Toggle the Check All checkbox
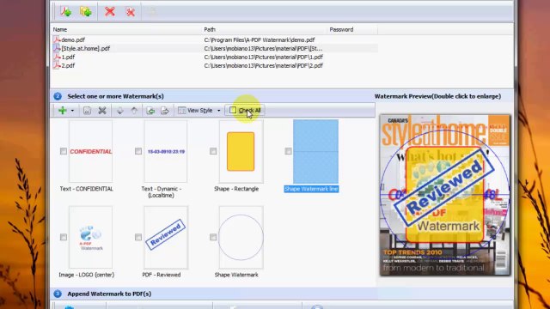Viewport: 550px width, 309px height. click(233, 110)
